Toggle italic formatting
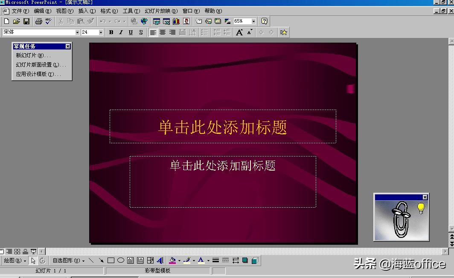454x278 pixels. [120, 32]
